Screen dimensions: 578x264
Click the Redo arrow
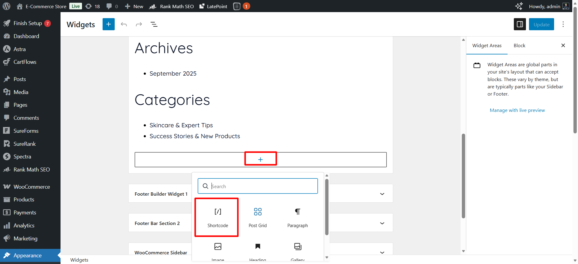pos(139,24)
